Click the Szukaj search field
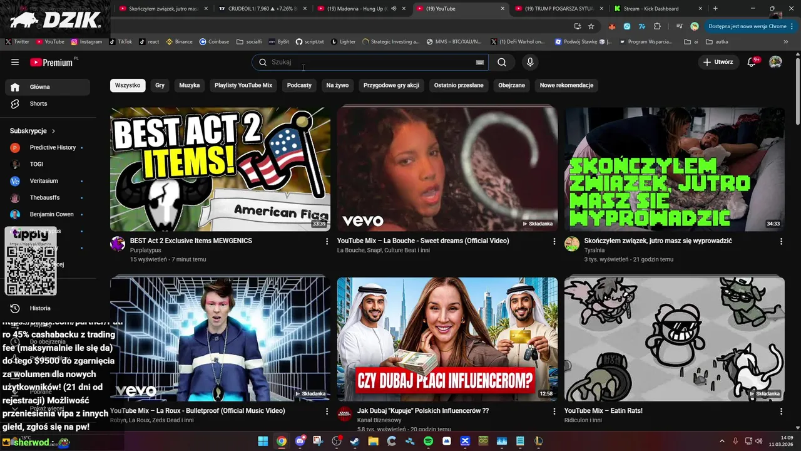801x451 pixels. (369, 62)
